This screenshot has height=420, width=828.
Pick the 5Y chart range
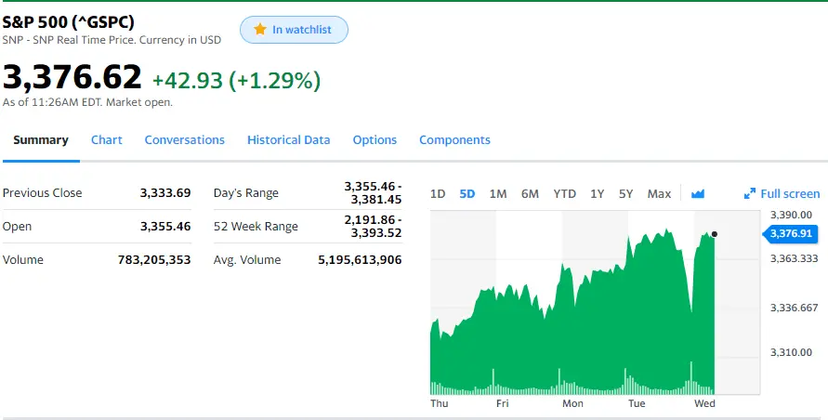pyautogui.click(x=625, y=193)
